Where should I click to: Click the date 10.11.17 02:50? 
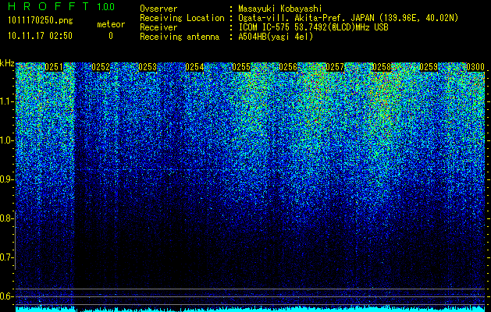pos(40,36)
